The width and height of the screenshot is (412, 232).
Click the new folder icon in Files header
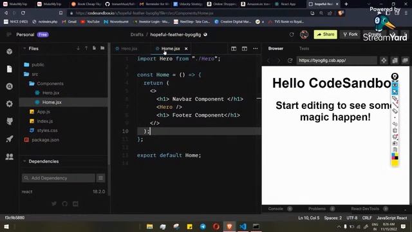[102, 48]
